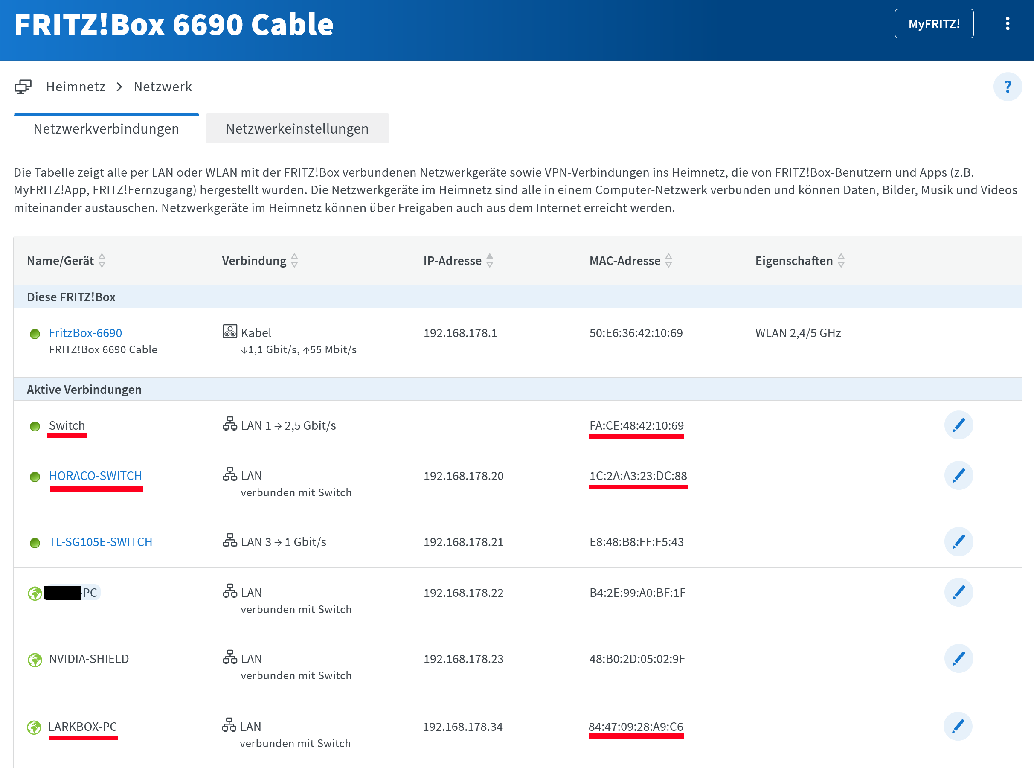This screenshot has height=768, width=1034.
Task: Click the LAN 1 → 2,5 Gbit/s connection text
Action: (x=288, y=426)
